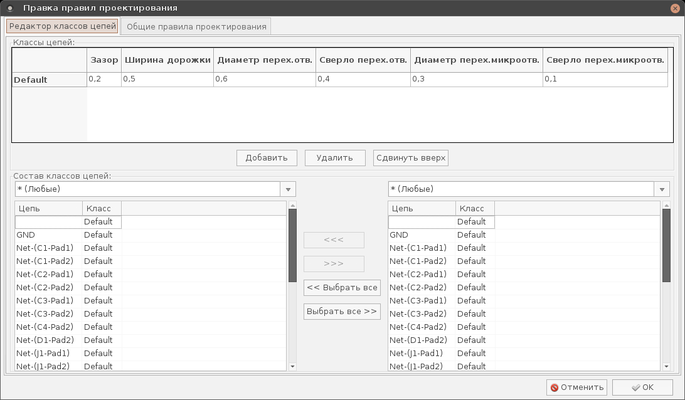The height and width of the screenshot is (400, 685).
Task: Edit Диаметр перех.отв. value 0,6
Action: click(x=265, y=79)
